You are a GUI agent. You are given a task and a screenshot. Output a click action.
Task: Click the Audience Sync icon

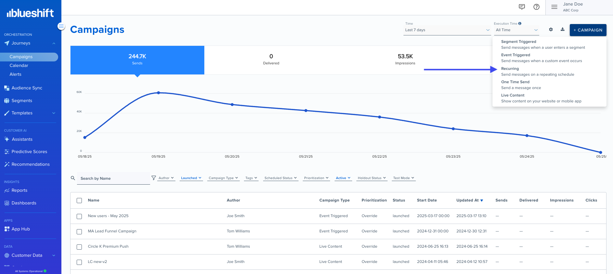click(x=7, y=88)
